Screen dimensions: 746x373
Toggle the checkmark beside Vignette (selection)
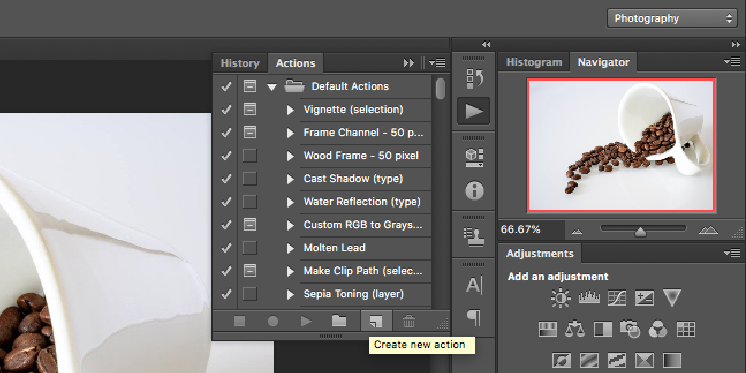(x=225, y=110)
